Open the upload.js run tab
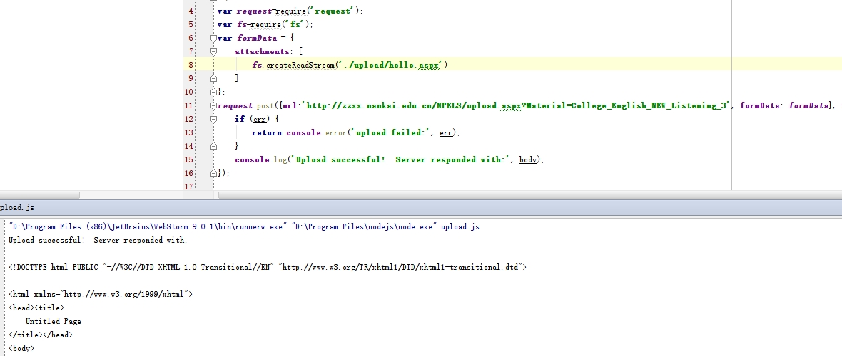The image size is (842, 356). coord(17,207)
